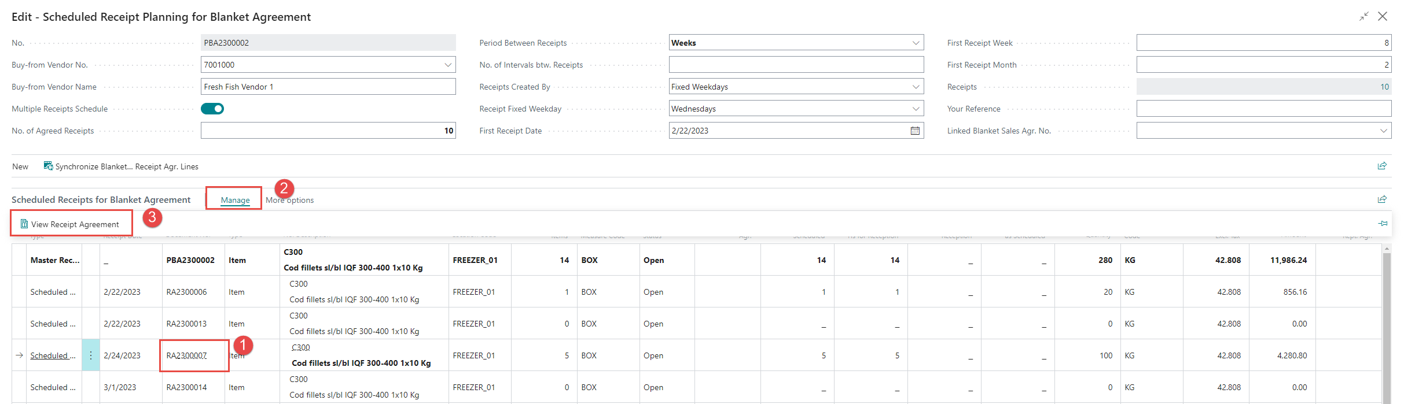
Task: Pin the action bar with the pin icon
Action: [x=1383, y=224]
